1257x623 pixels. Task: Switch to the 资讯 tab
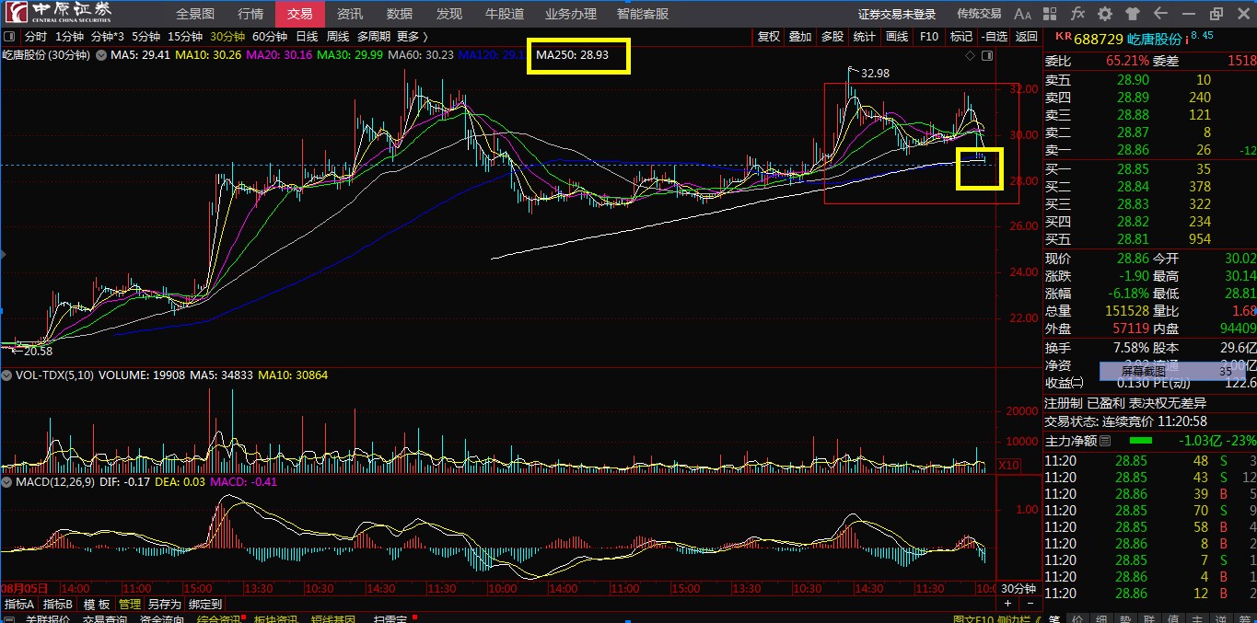(x=350, y=14)
